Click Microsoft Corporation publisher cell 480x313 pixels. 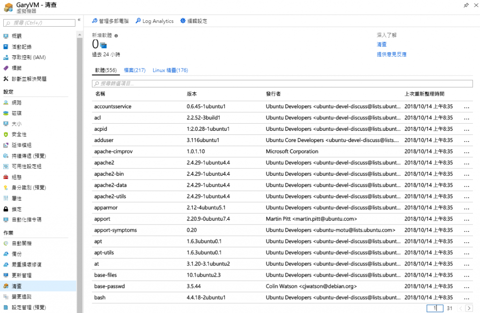292,151
